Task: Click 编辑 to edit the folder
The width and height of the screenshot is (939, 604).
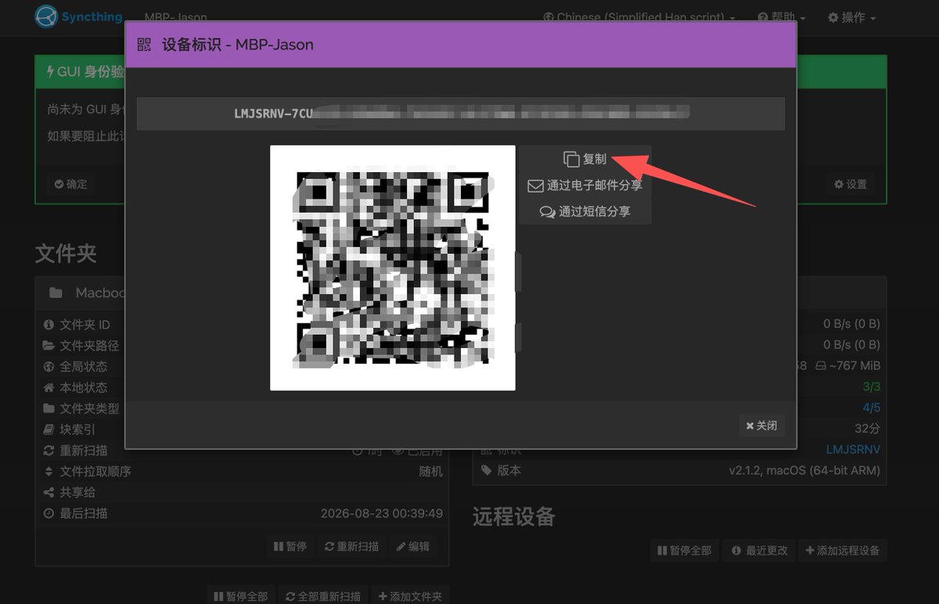Action: tap(413, 546)
